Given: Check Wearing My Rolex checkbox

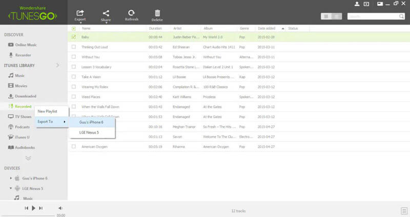Looking at the screenshot, I should pyautogui.click(x=74, y=86).
